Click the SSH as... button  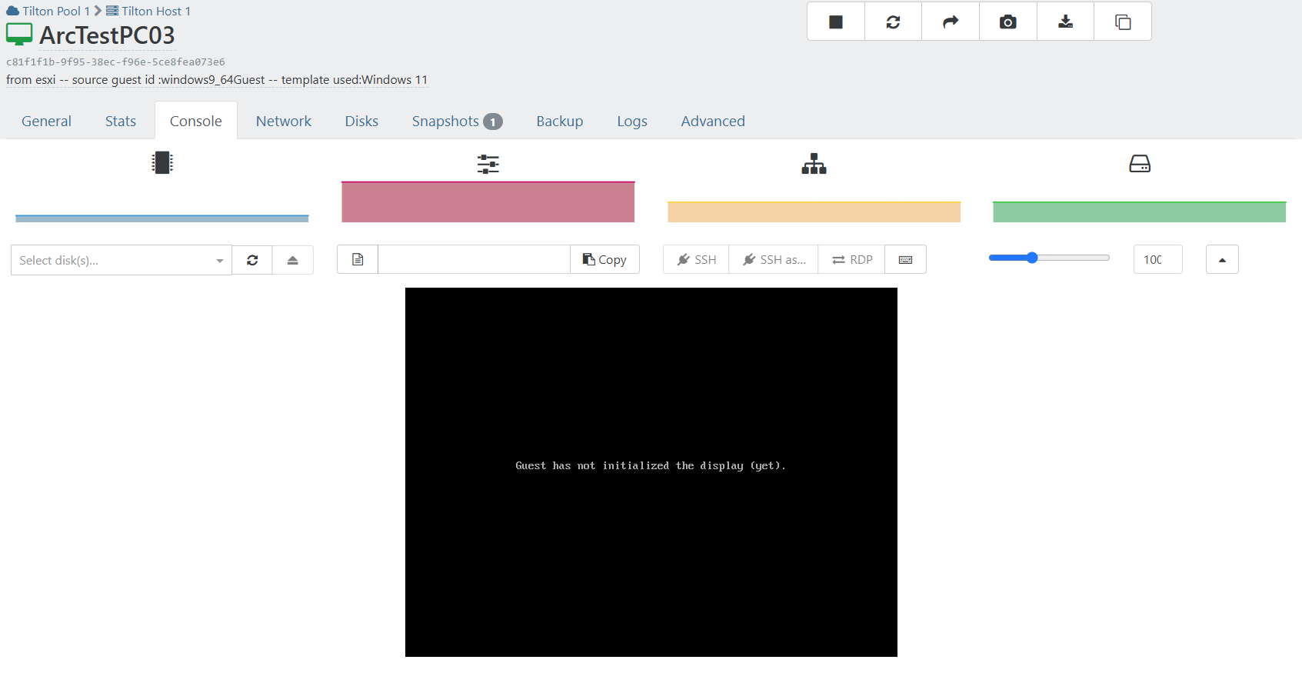[774, 260]
